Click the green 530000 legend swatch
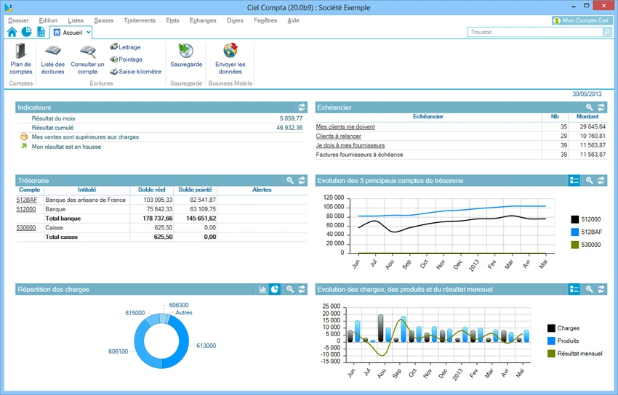This screenshot has height=395, width=618. point(575,245)
